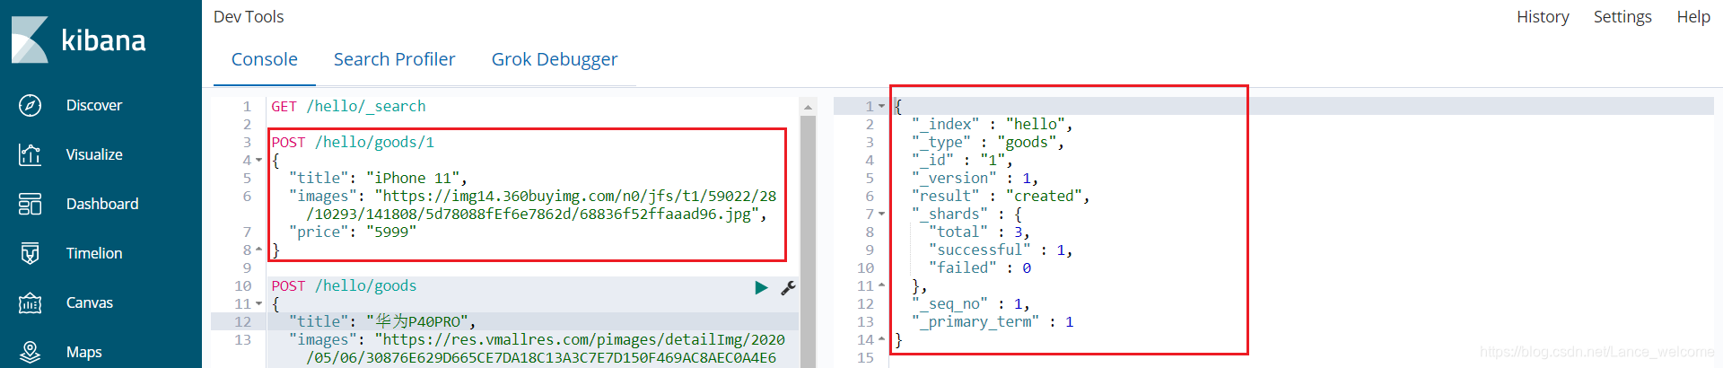Viewport: 1723px width, 368px height.
Task: Collapse request body at editor line 4
Action: [259, 160]
